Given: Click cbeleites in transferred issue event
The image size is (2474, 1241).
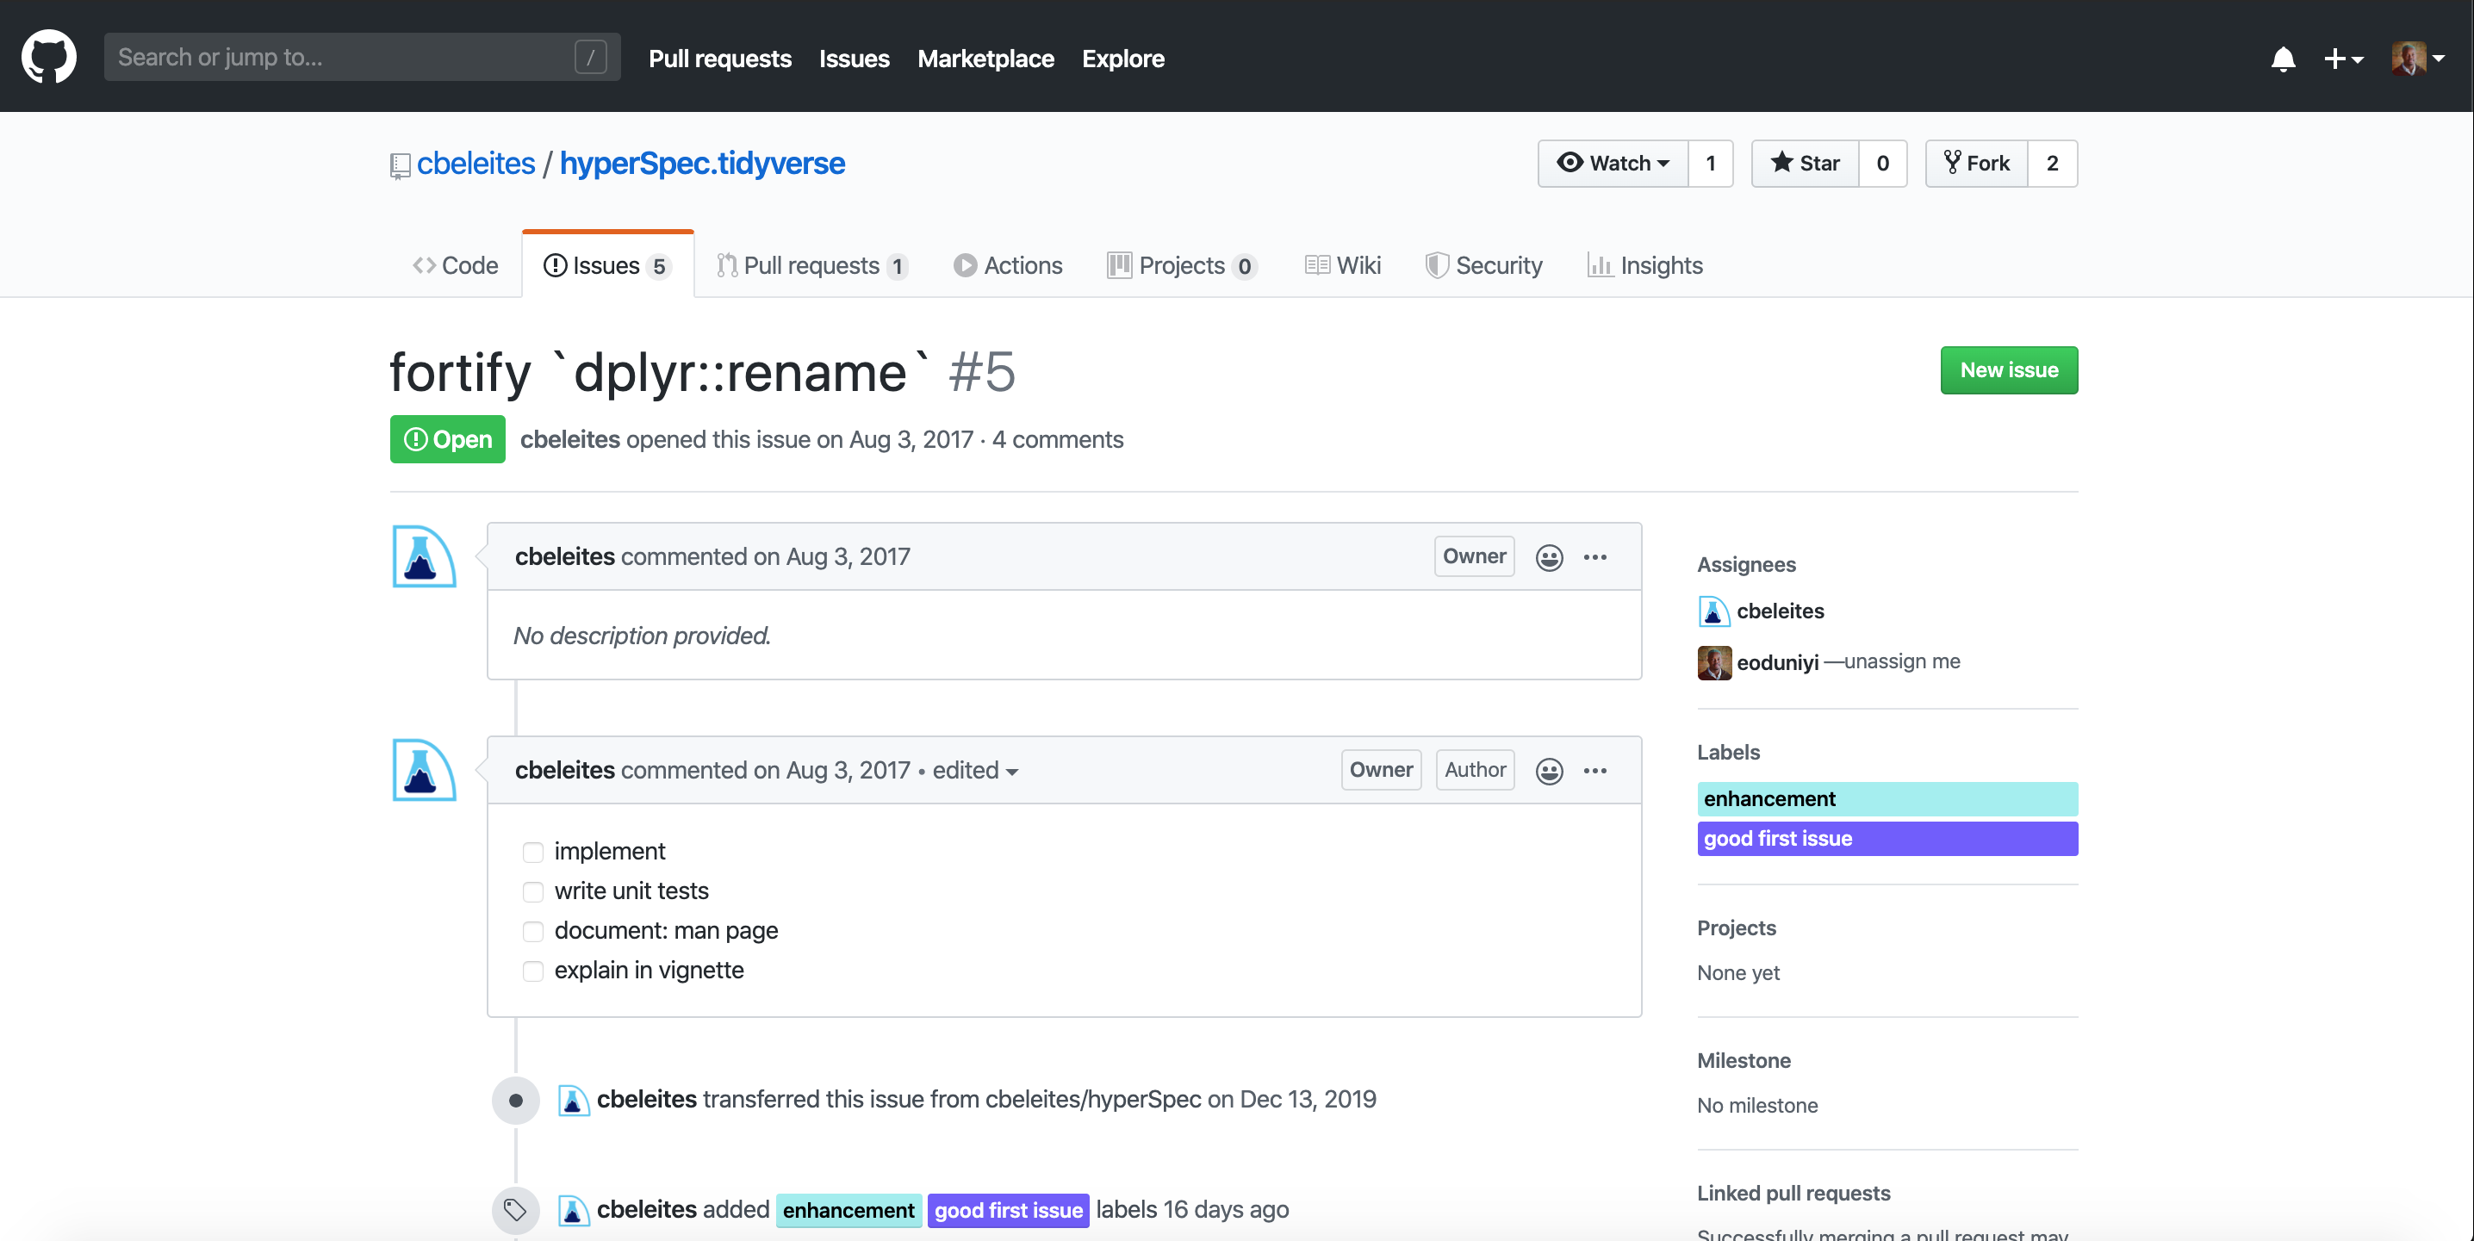Looking at the screenshot, I should tap(646, 1099).
